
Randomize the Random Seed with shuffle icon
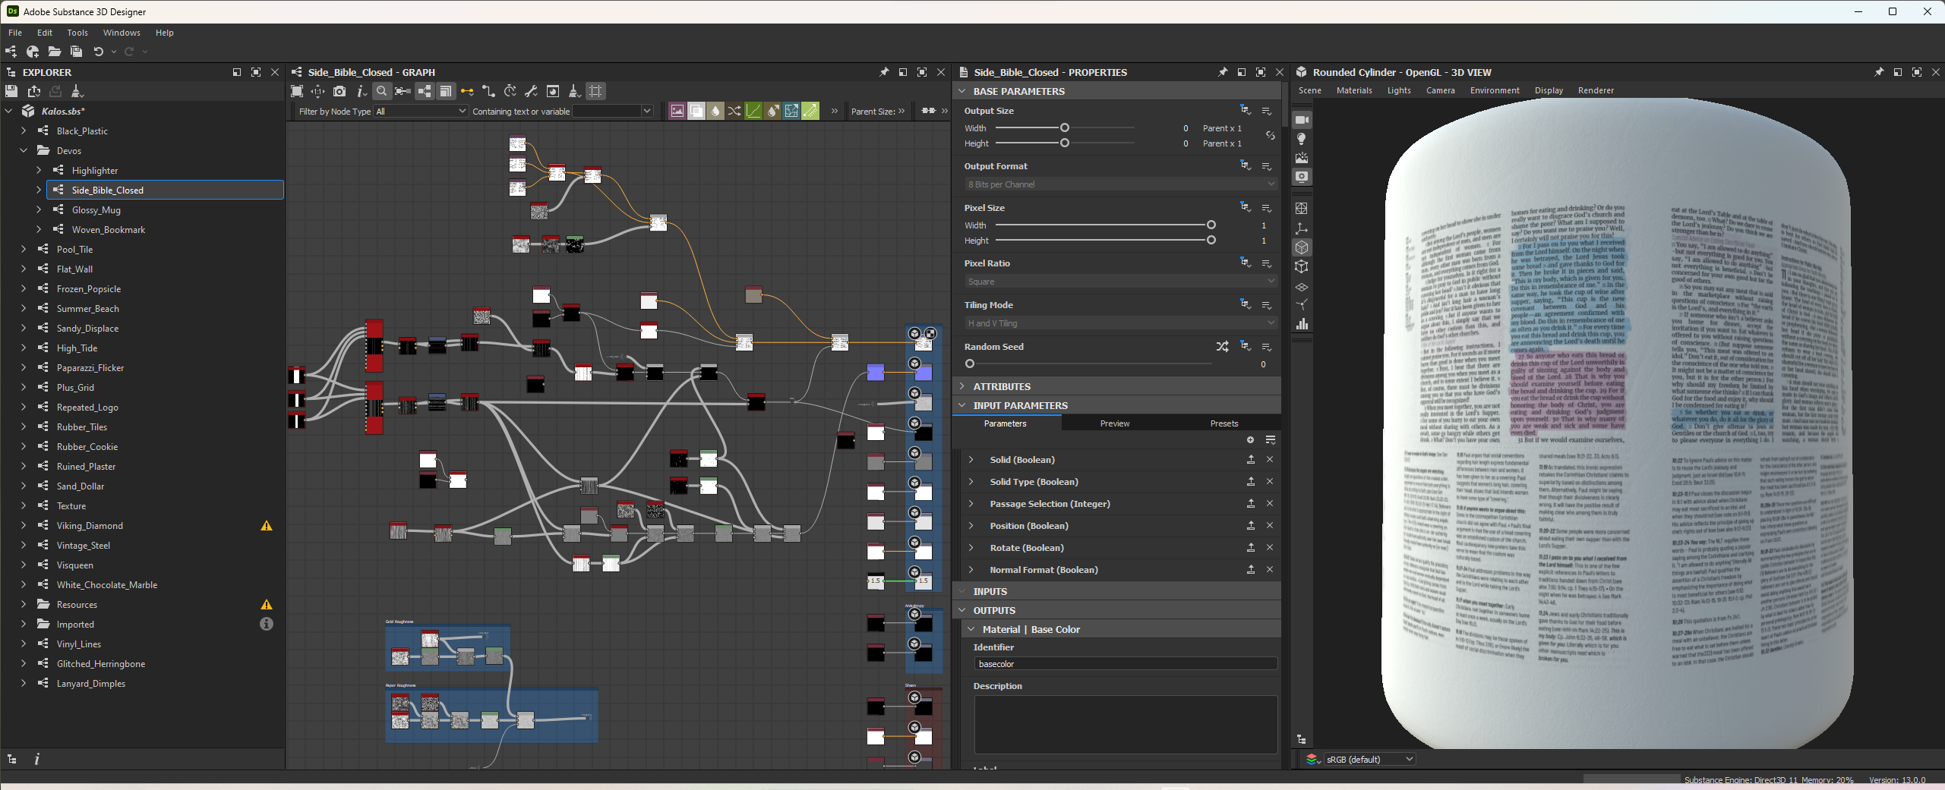pyautogui.click(x=1221, y=347)
